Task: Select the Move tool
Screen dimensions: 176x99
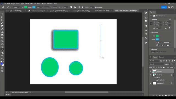Action: coord(2,14)
